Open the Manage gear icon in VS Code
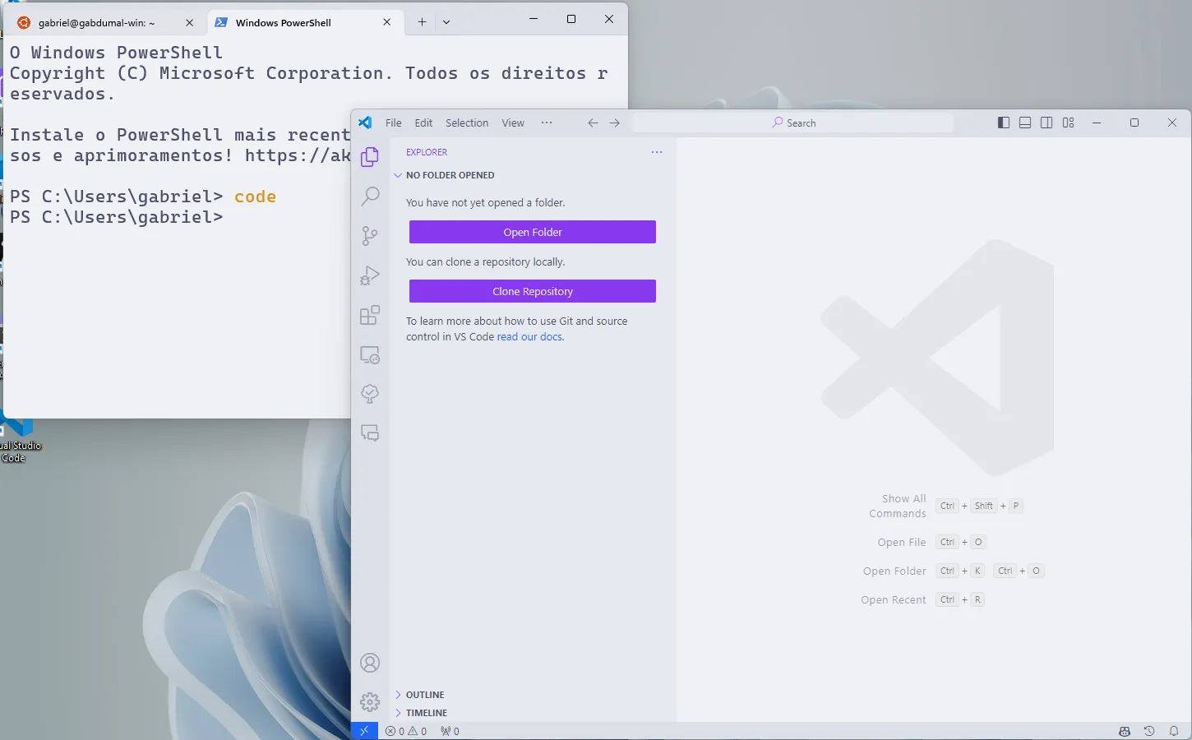This screenshot has width=1192, height=740. pyautogui.click(x=370, y=702)
